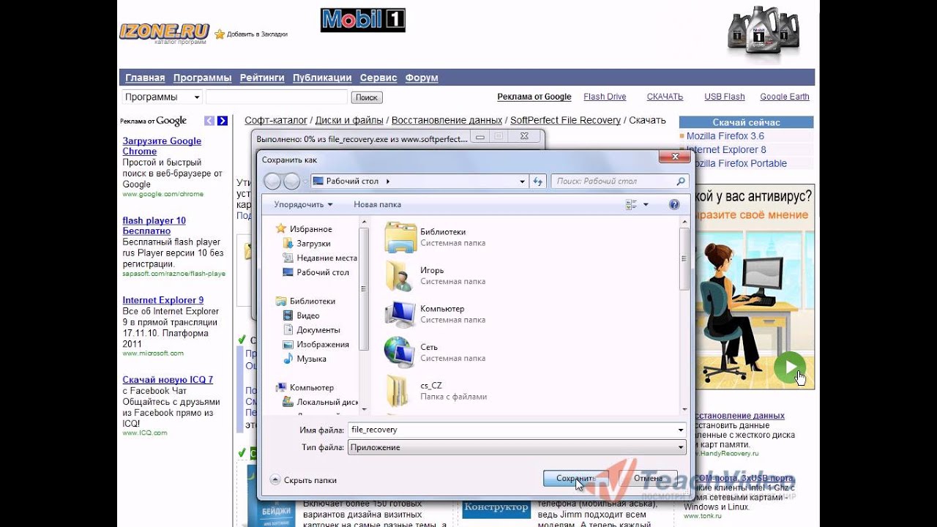Select the Сеть network icon in file list
937x527 pixels.
[400, 352]
